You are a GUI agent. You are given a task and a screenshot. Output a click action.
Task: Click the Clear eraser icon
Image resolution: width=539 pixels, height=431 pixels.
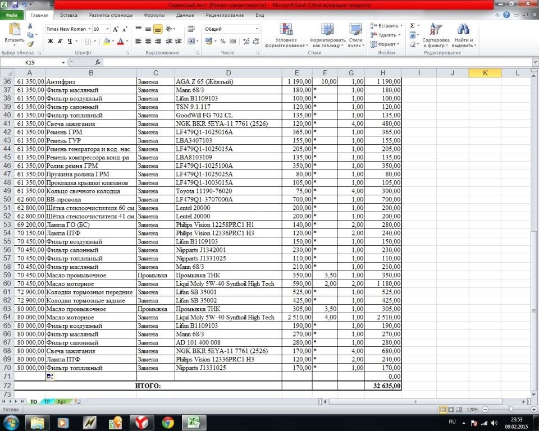point(413,44)
